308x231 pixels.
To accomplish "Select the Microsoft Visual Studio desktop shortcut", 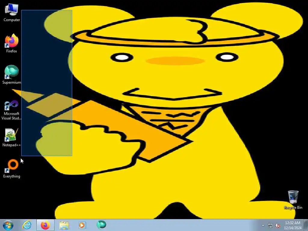I will click(x=12, y=110).
